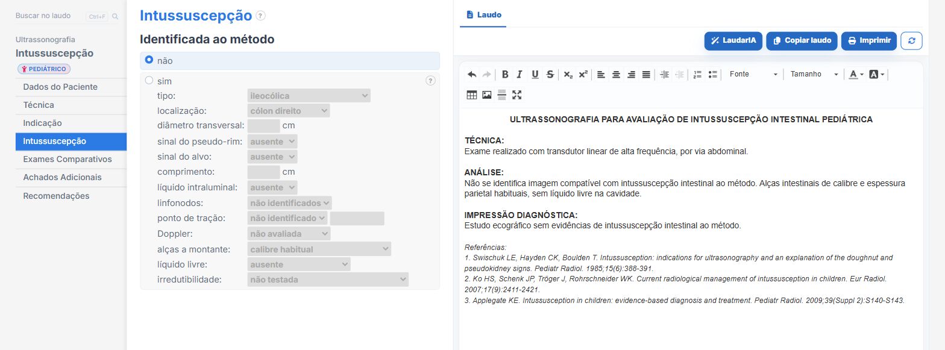Insert an image into report
The image size is (945, 350).
point(486,95)
